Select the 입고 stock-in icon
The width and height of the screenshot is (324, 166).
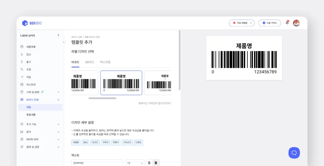(21, 54)
